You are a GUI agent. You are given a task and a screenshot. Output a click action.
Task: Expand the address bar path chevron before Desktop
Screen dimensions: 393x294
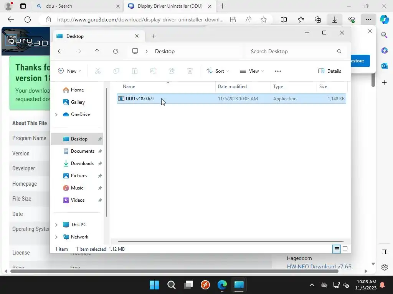[x=147, y=51]
